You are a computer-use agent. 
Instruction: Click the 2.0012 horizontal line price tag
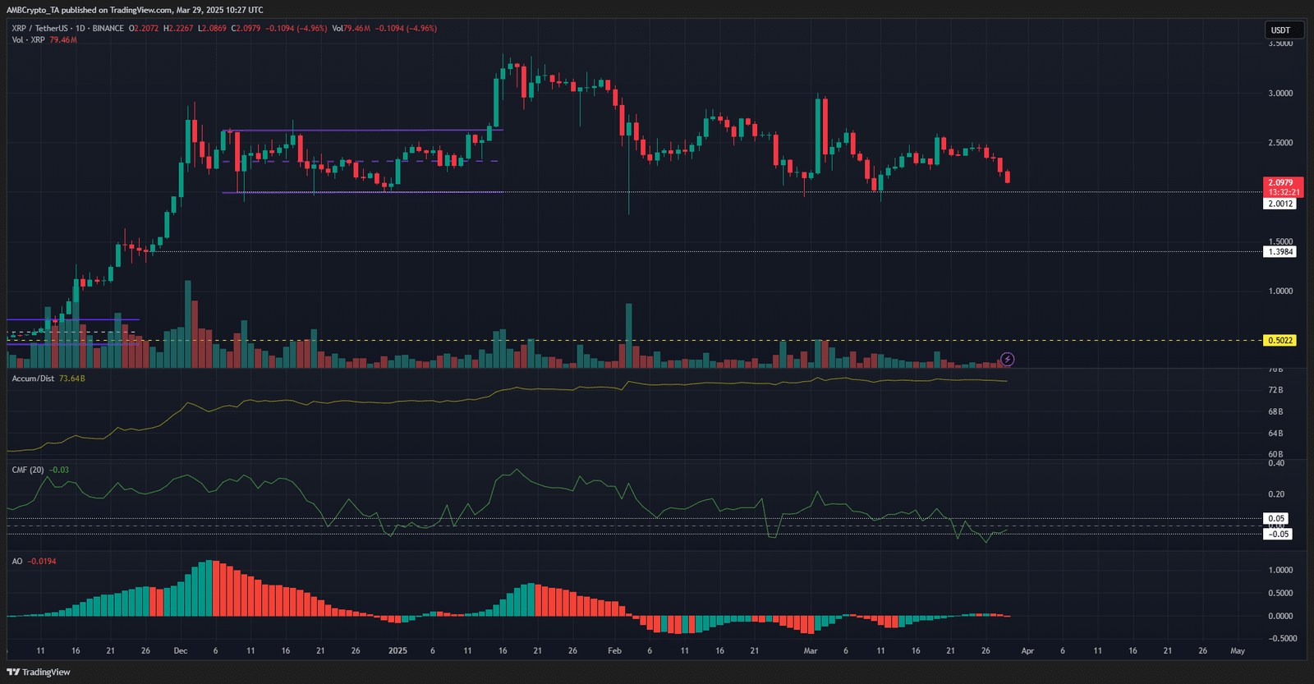tap(1280, 204)
